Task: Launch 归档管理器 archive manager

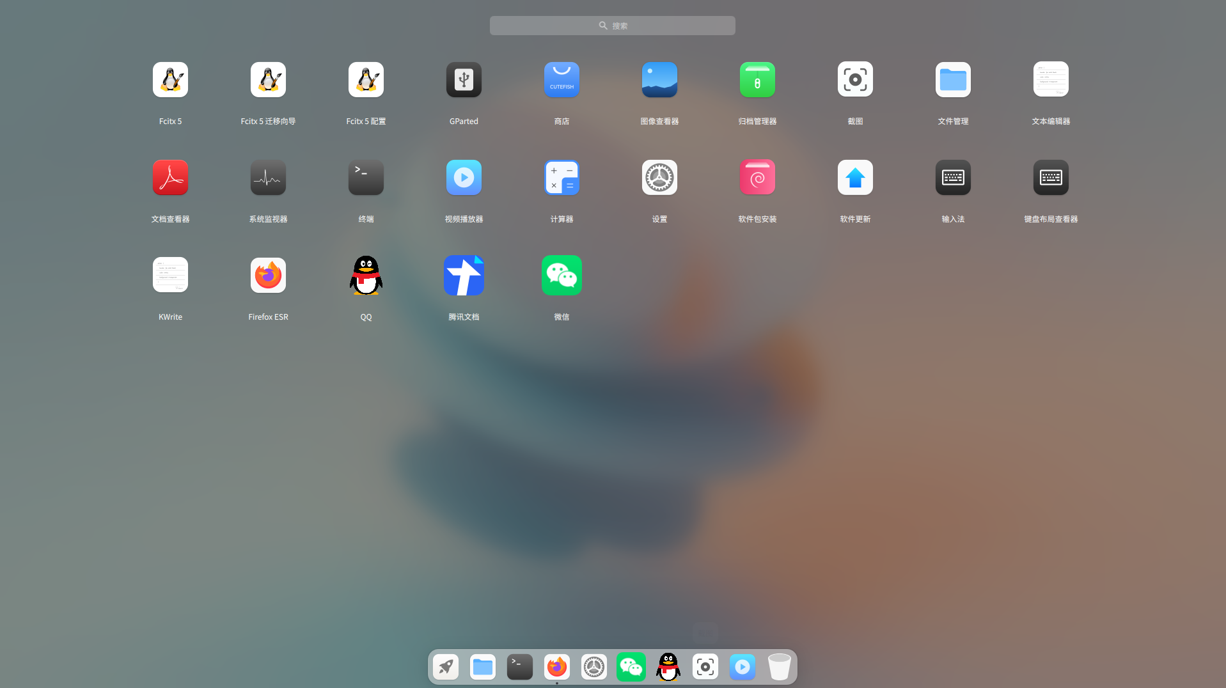Action: point(757,80)
